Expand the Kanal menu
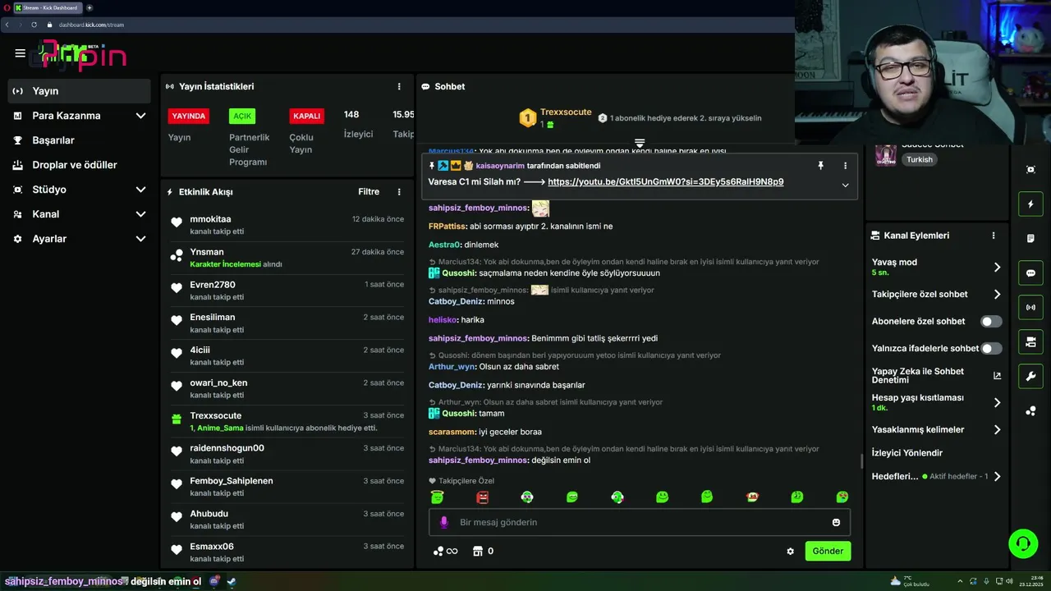The image size is (1051, 591). [79, 214]
